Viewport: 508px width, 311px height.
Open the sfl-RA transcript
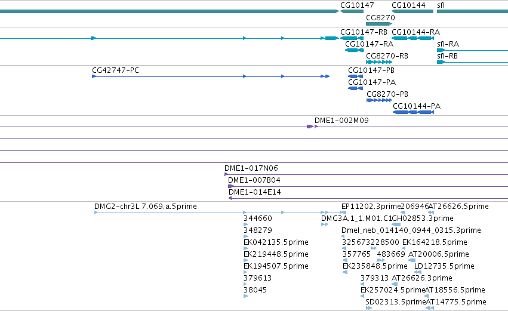coord(448,44)
